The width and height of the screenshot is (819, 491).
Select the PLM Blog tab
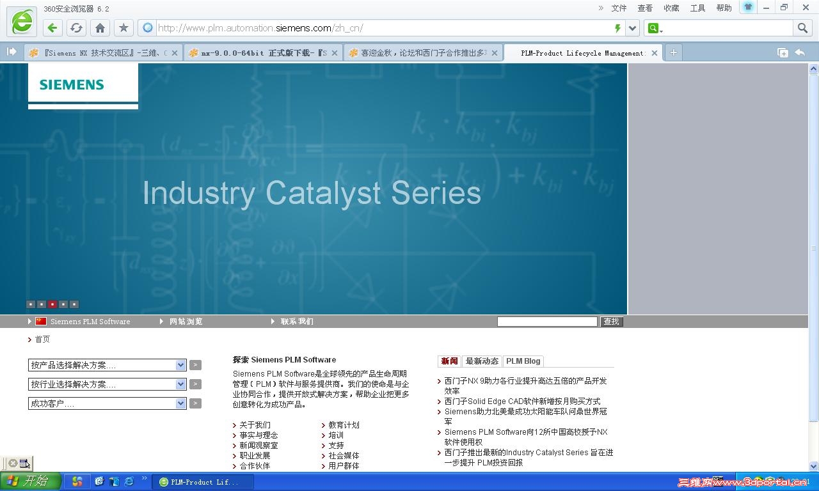coord(523,361)
